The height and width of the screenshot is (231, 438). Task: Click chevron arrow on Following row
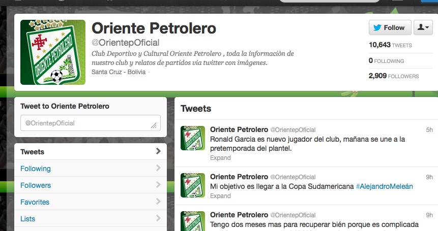(x=158, y=168)
